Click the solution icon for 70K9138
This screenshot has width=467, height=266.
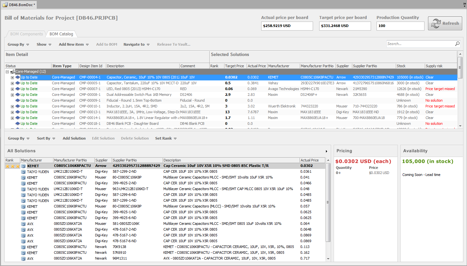[24, 247]
